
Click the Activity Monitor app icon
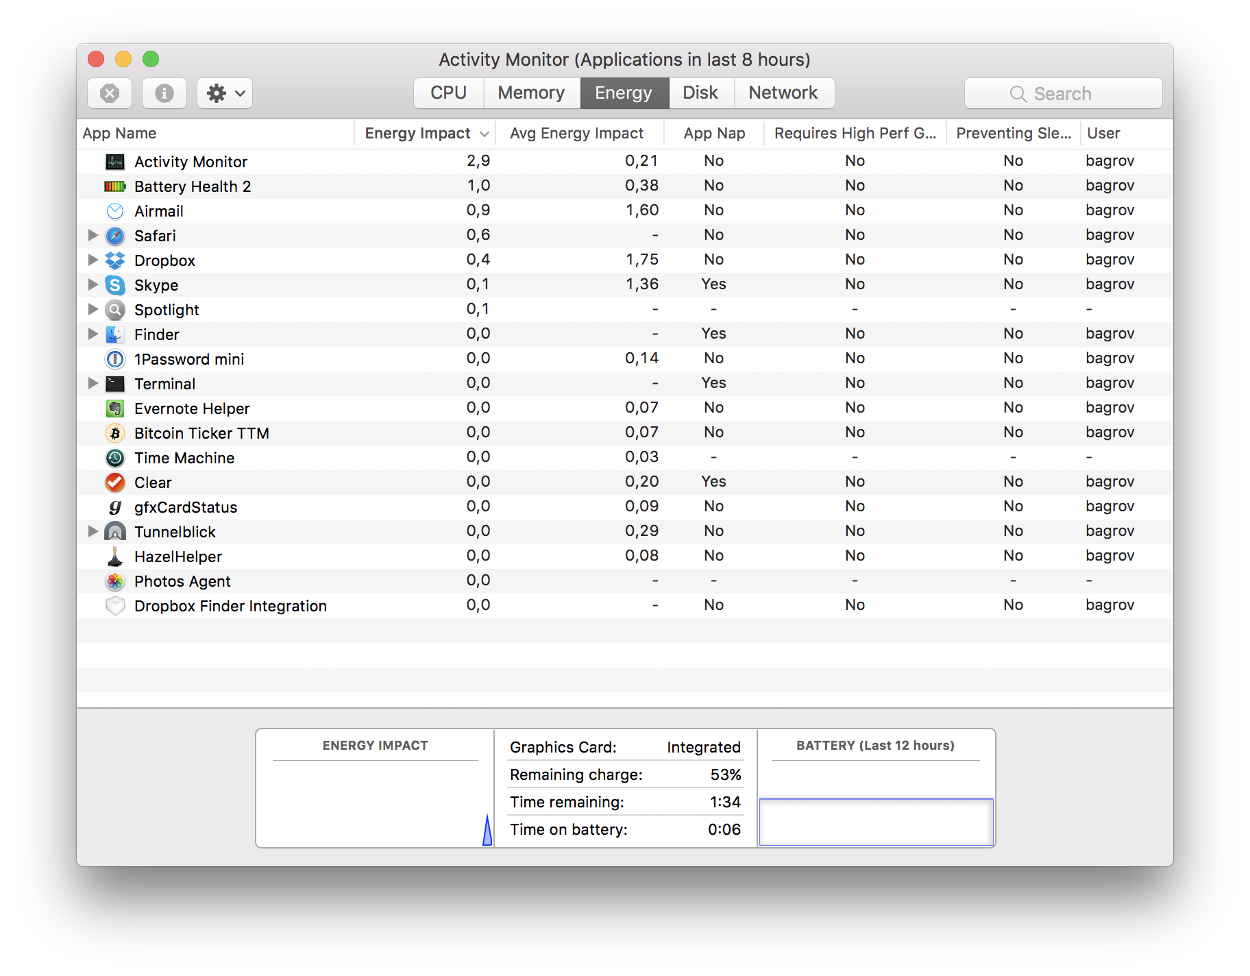click(115, 162)
